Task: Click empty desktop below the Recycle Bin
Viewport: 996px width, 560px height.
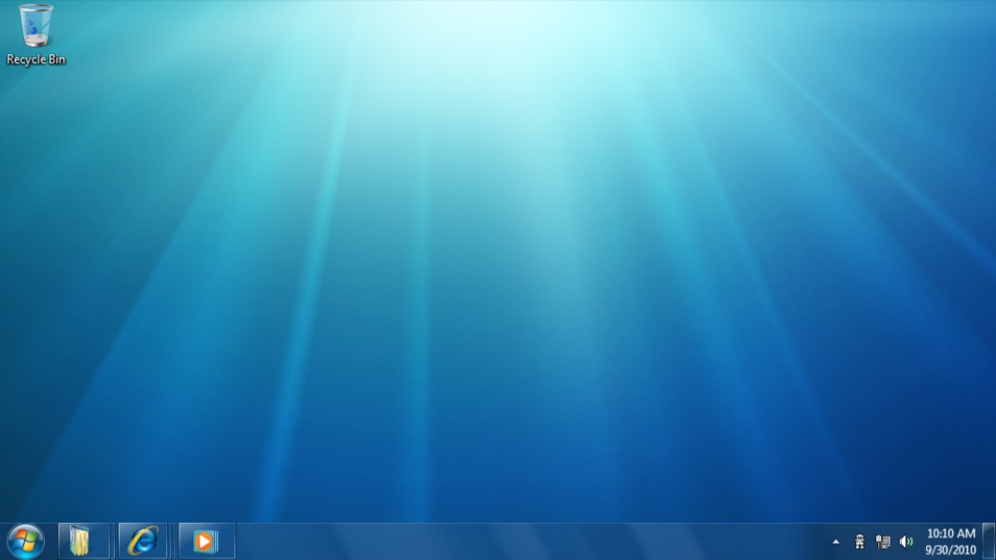Action: (x=37, y=140)
